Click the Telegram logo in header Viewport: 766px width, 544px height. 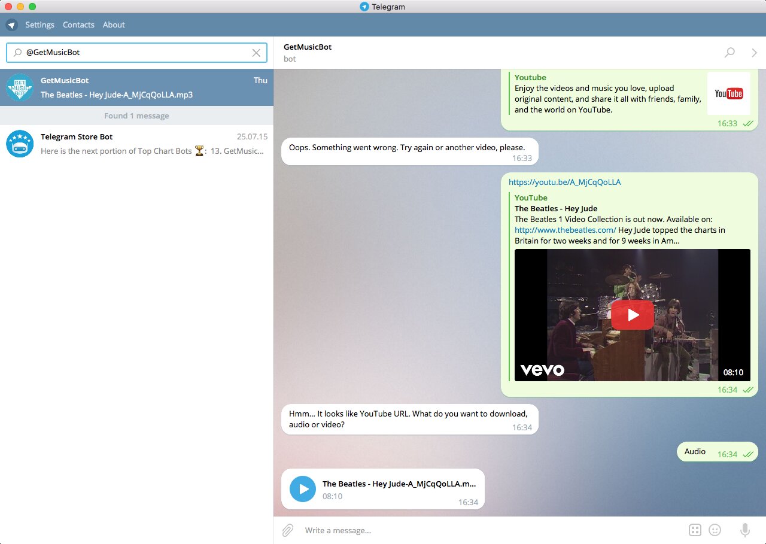(11, 25)
